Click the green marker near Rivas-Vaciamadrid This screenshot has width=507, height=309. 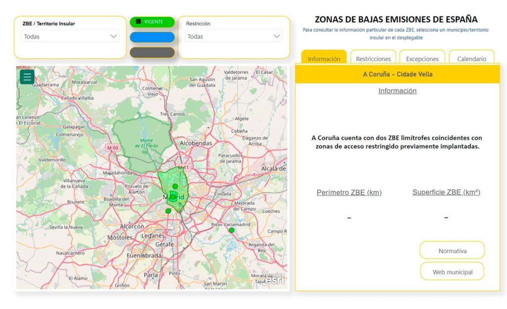231,230
